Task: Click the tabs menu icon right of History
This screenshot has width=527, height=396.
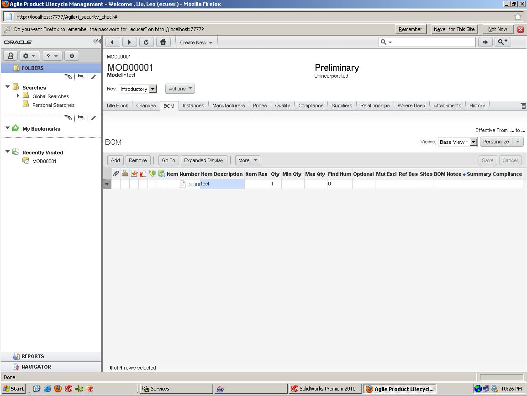Action: [523, 106]
